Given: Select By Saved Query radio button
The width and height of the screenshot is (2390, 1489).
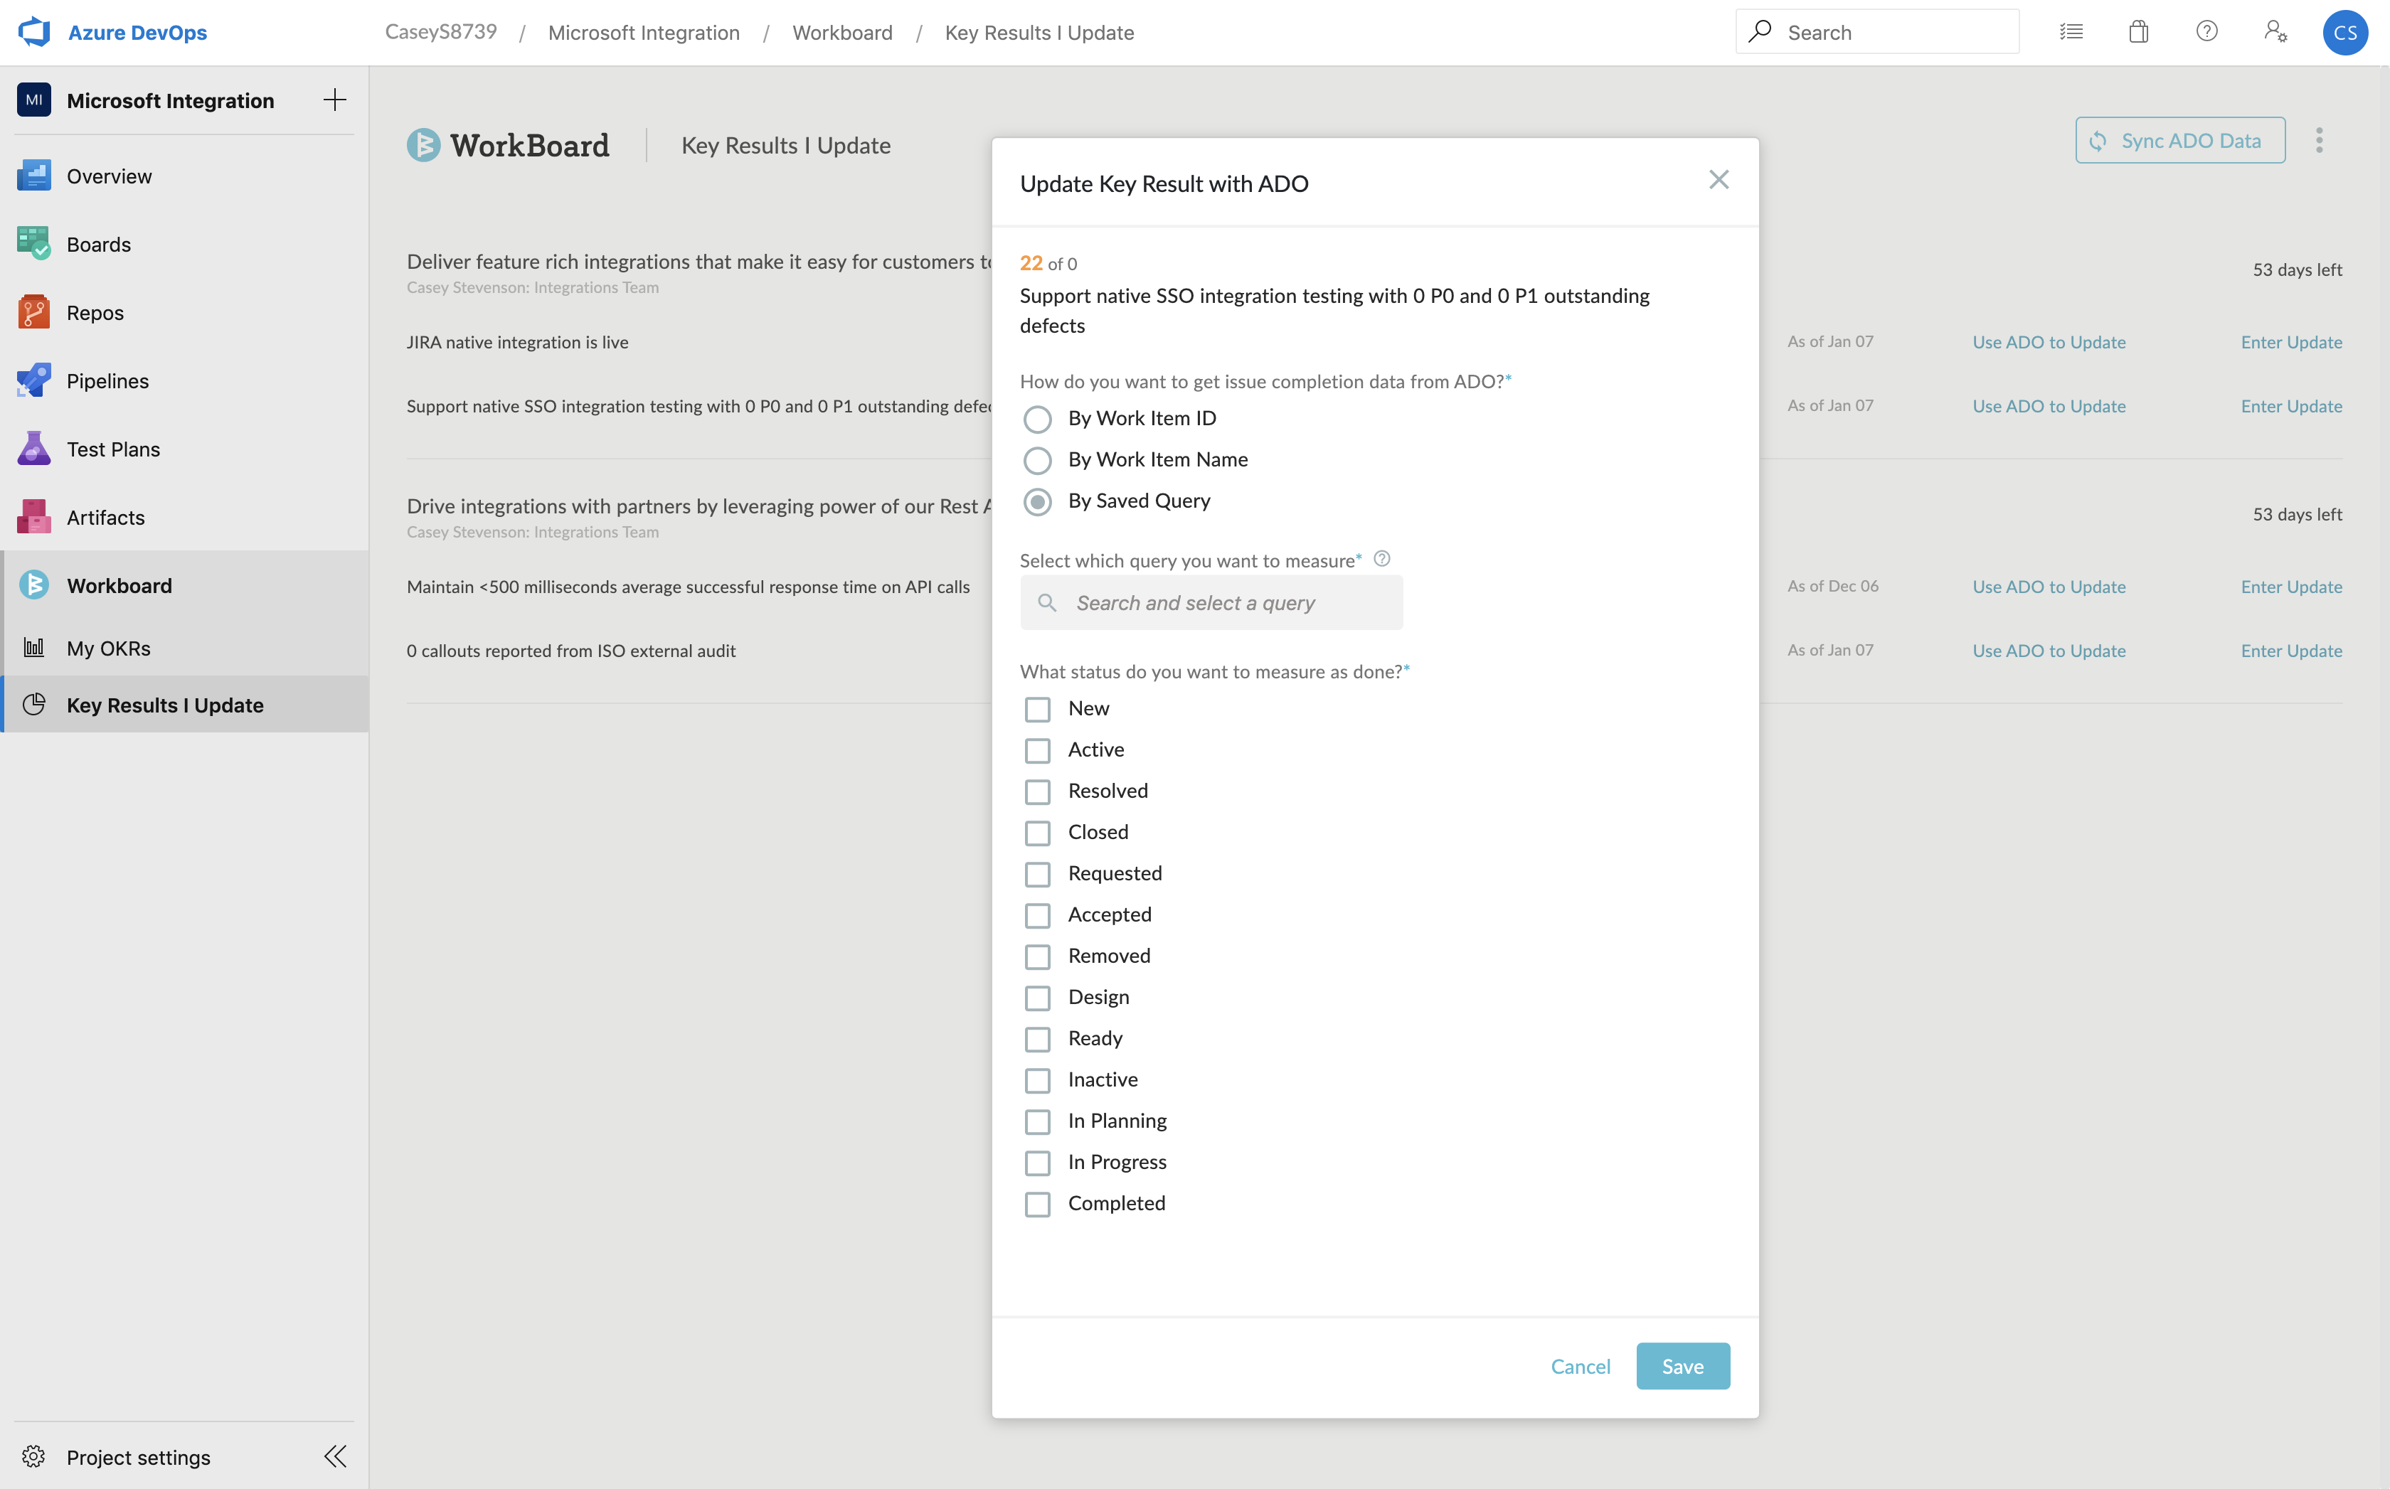Looking at the screenshot, I should (x=1037, y=501).
